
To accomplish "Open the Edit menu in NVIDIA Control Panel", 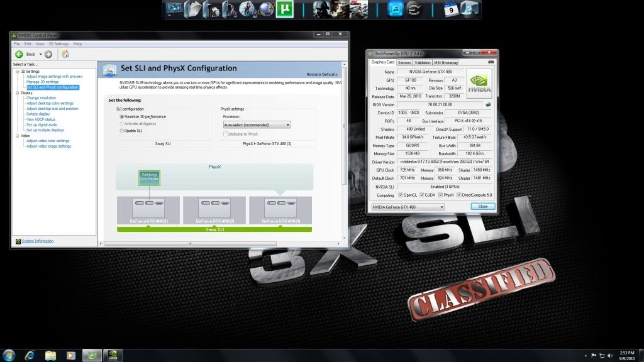I will (x=28, y=44).
